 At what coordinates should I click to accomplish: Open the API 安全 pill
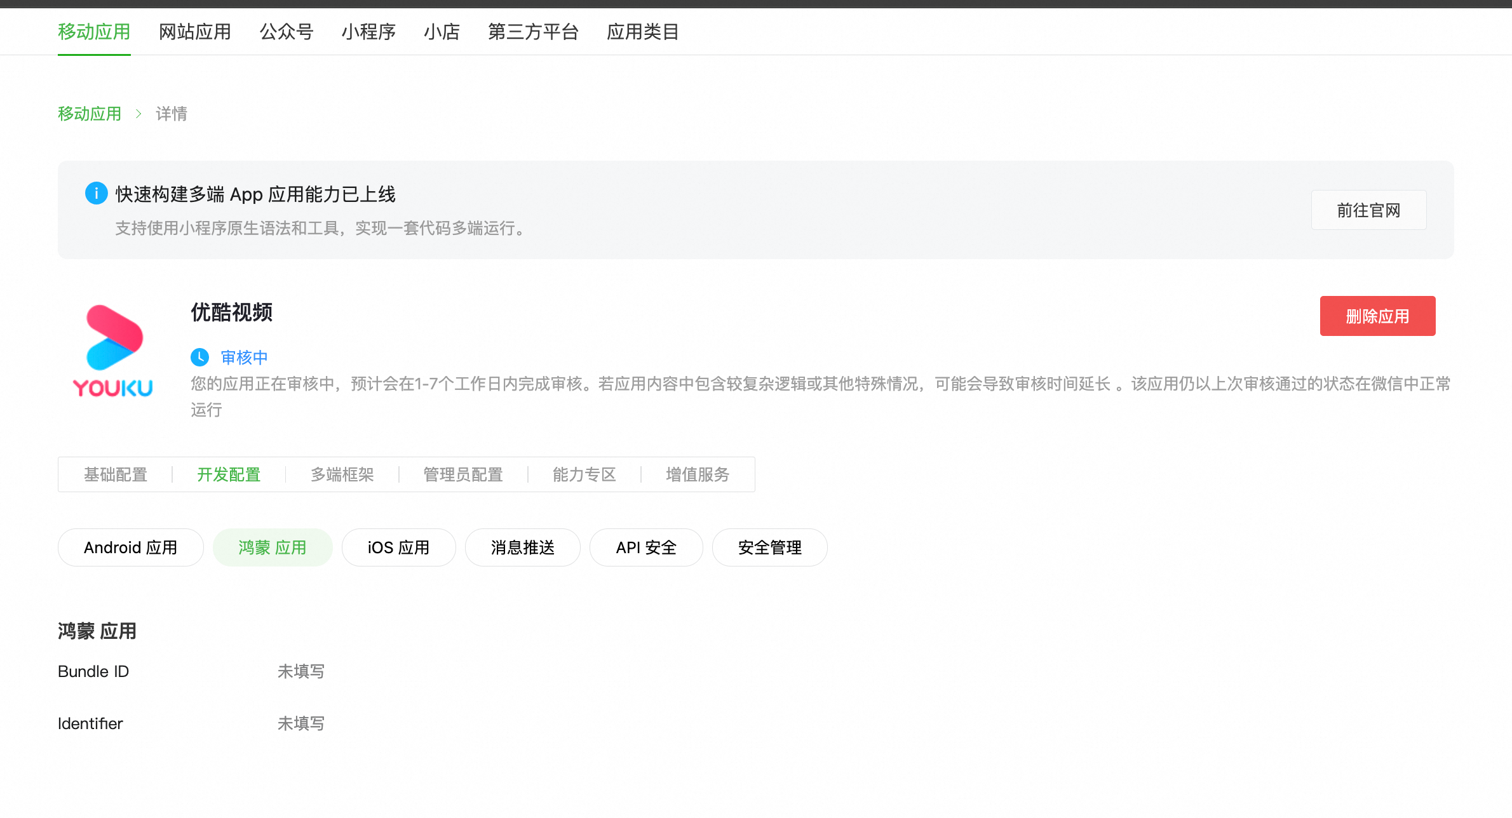(646, 547)
